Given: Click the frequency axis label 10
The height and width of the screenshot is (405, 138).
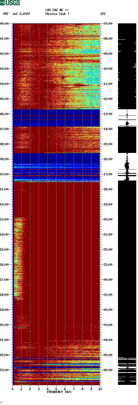Looking at the screenshot, I should [x=100, y=389].
